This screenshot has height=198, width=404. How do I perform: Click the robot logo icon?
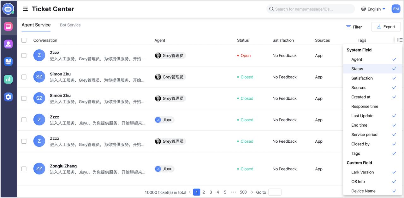coord(8,9)
